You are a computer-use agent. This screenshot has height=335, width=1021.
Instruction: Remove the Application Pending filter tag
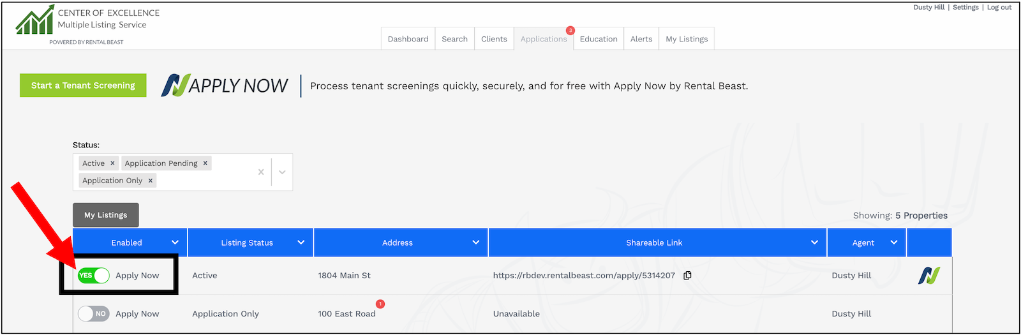tap(205, 163)
